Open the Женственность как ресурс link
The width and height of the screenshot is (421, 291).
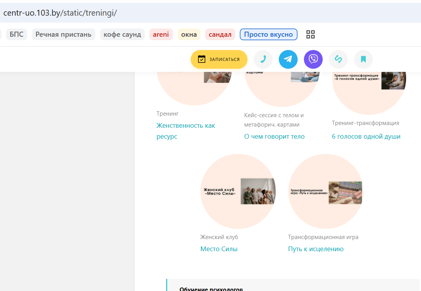point(186,131)
